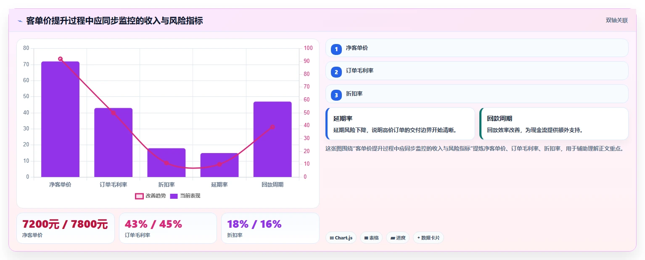Toggle the 改善趋势 legend swatch
Viewport: 645px width, 260px height.
pyautogui.click(x=139, y=196)
